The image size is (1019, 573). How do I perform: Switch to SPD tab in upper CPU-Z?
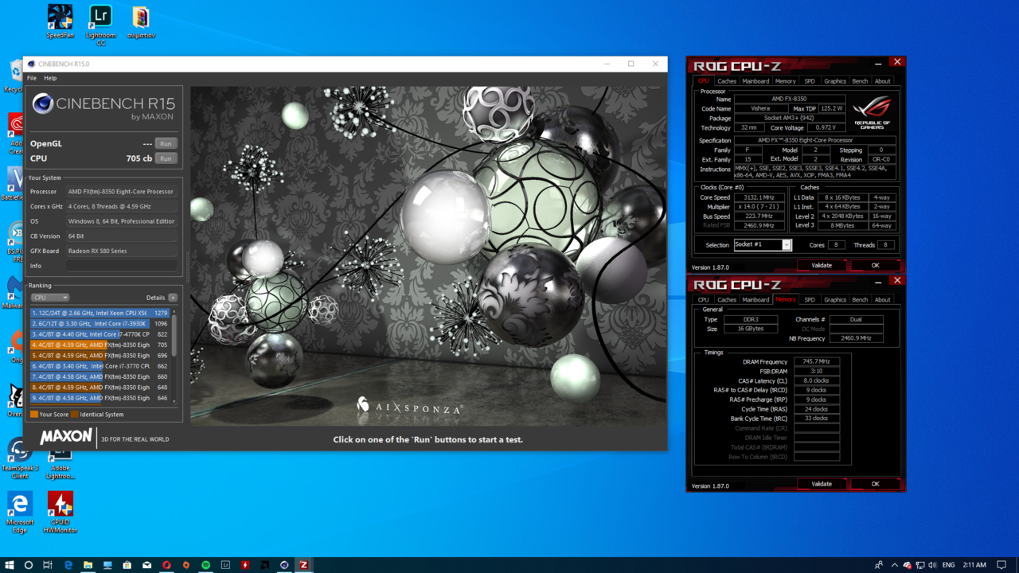click(810, 81)
